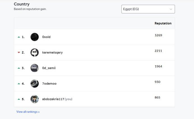
Task: Select the 7odamoo username
Action: click(x=49, y=84)
